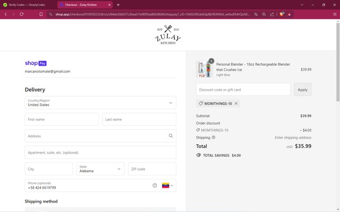This screenshot has height=212, width=340.
Task: Click the address bar URL
Action: (152, 14)
